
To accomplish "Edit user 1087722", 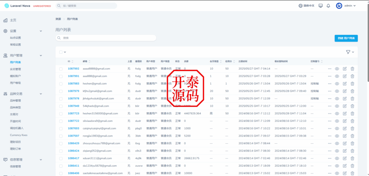I will pos(345,121).
